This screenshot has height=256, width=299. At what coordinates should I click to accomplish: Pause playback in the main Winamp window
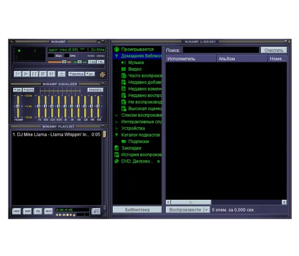point(35,74)
